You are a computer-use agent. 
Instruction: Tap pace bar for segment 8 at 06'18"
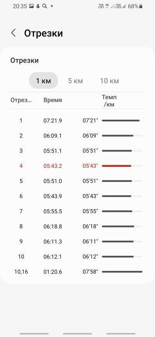[x=118, y=226]
